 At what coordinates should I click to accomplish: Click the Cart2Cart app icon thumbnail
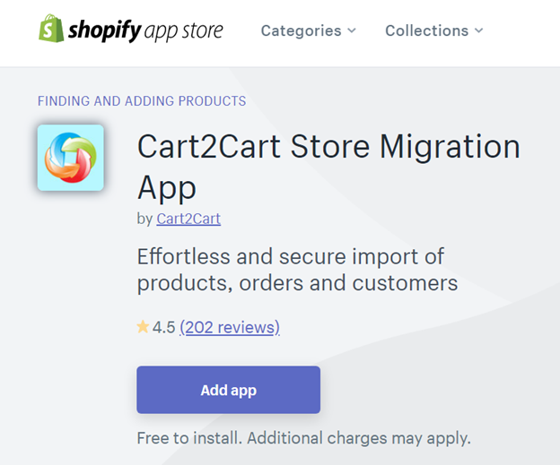coord(71,158)
